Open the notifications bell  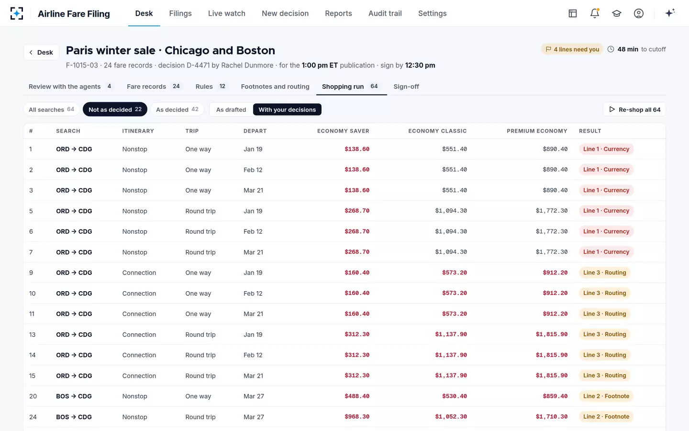tap(595, 13)
